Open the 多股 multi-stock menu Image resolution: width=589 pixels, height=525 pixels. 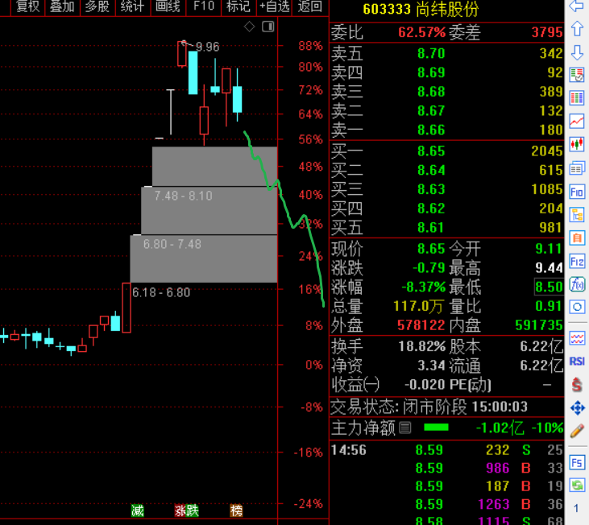coord(97,6)
